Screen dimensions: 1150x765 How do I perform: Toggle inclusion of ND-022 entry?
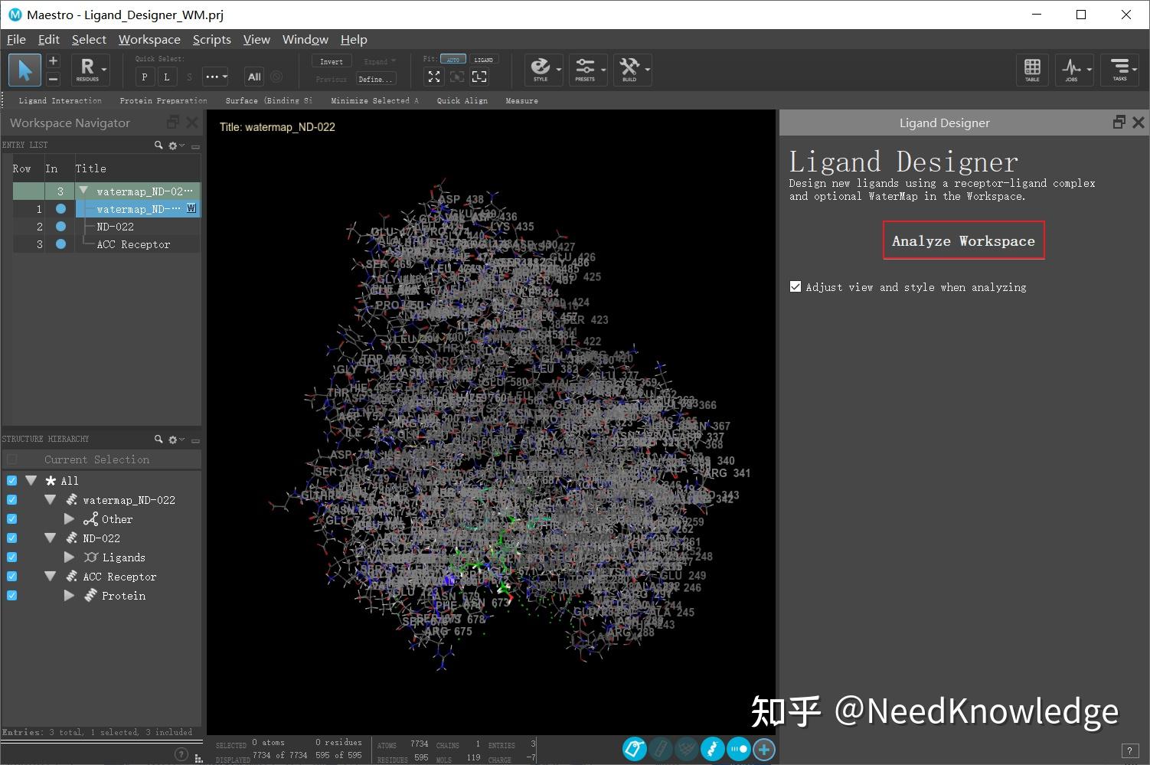click(x=60, y=226)
